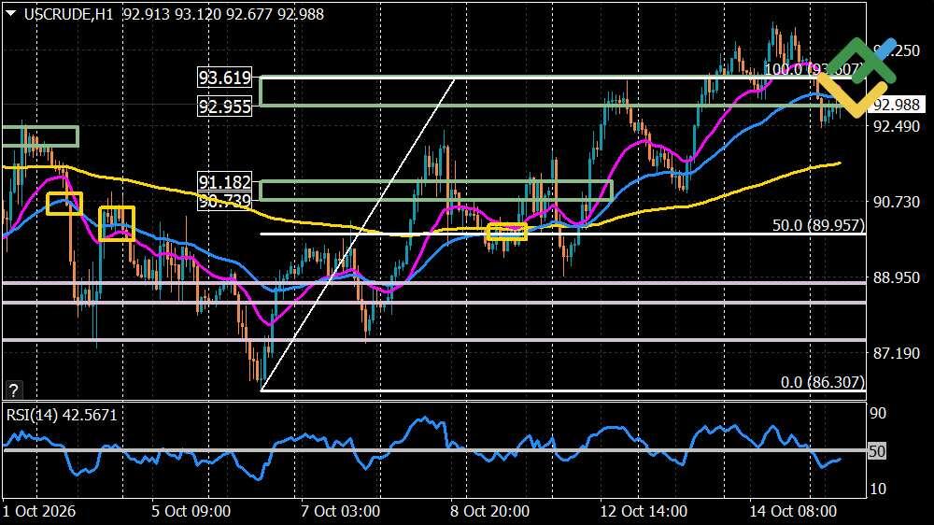934x525 pixels.
Task: Click the 88.950 price axis value
Action: 897,277
